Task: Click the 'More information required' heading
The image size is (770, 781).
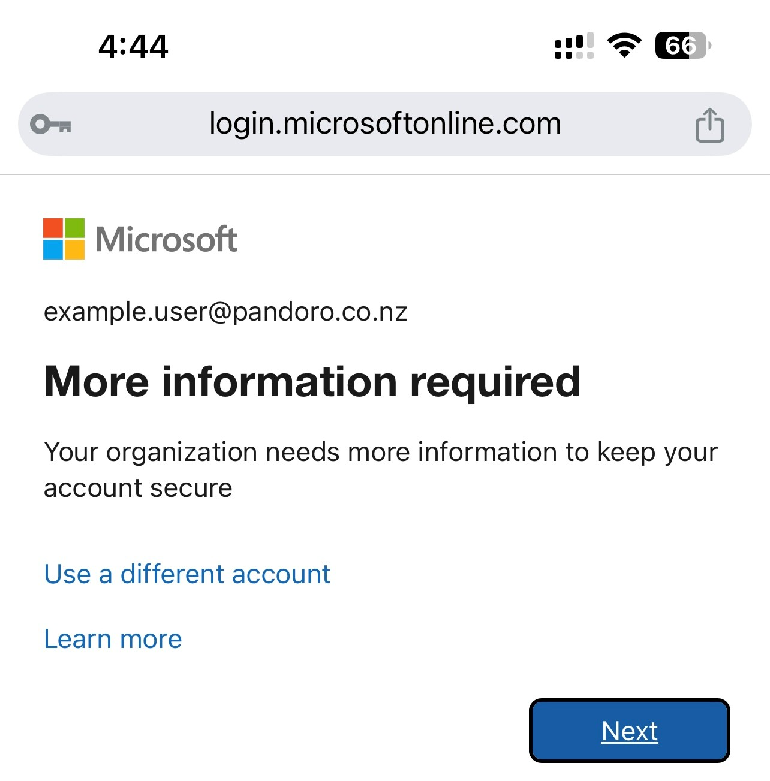Action: click(312, 382)
